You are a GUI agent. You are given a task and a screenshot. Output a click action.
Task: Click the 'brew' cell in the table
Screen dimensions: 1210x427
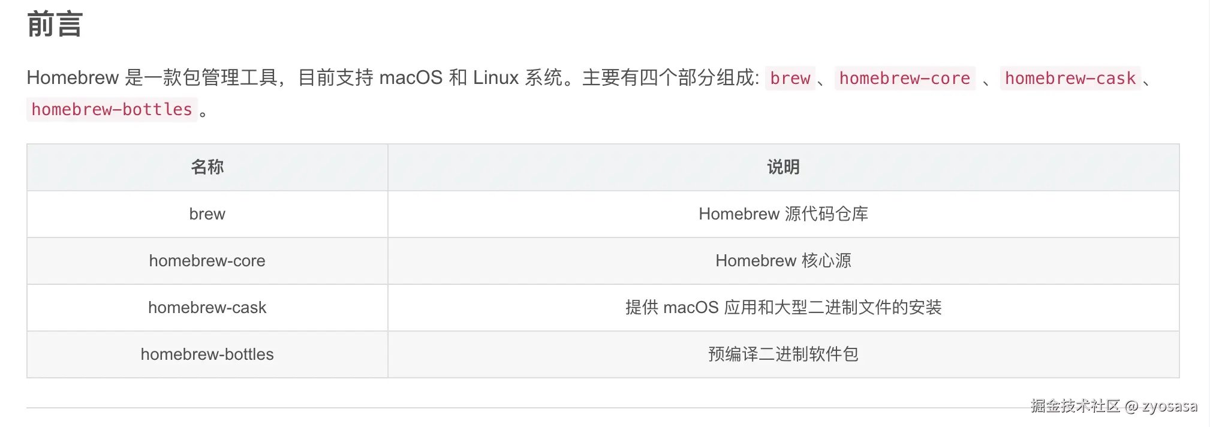coord(207,214)
